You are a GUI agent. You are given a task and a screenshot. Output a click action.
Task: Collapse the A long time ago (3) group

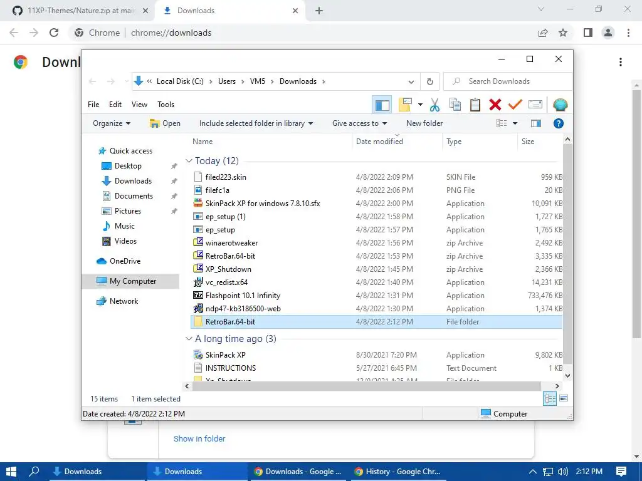(x=189, y=339)
